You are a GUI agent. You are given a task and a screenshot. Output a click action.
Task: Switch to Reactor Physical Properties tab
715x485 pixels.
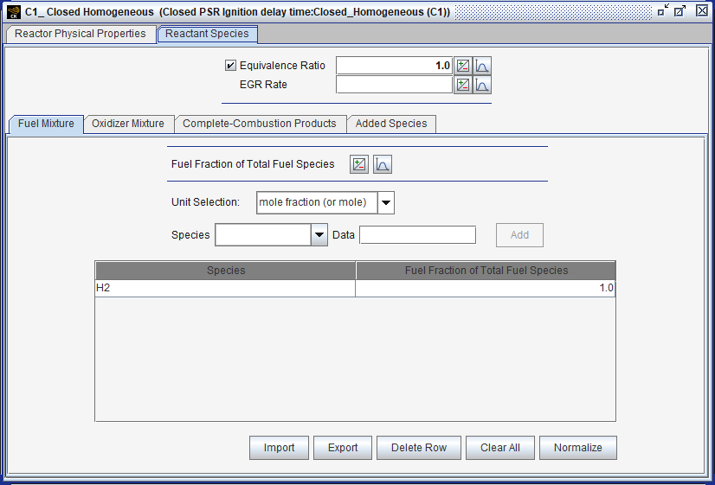[81, 34]
